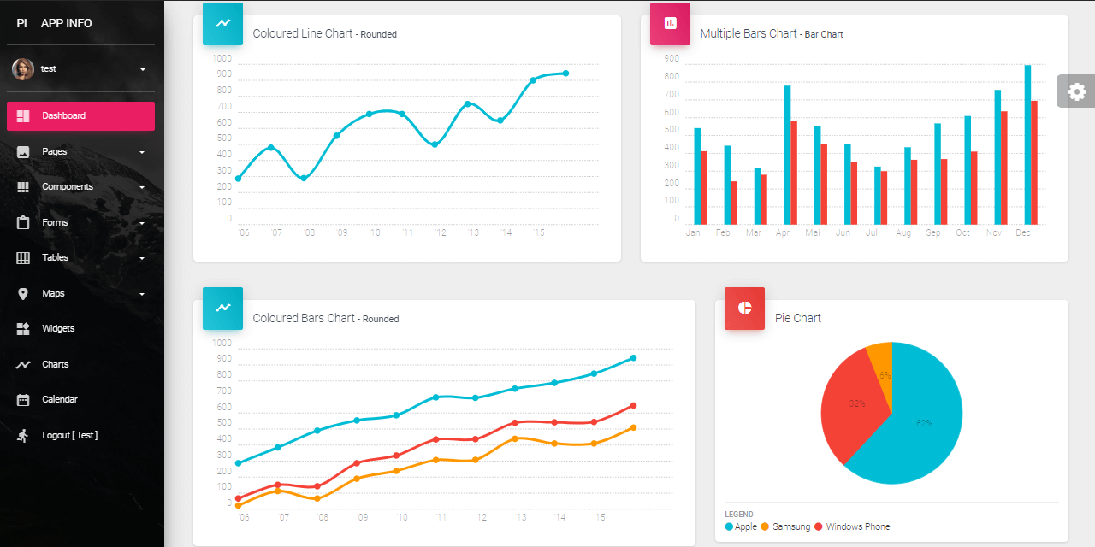Click the Dec cyan bar in bar chart
The image size is (1095, 547).
(1027, 144)
